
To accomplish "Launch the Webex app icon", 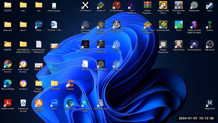I will tap(38, 25).
